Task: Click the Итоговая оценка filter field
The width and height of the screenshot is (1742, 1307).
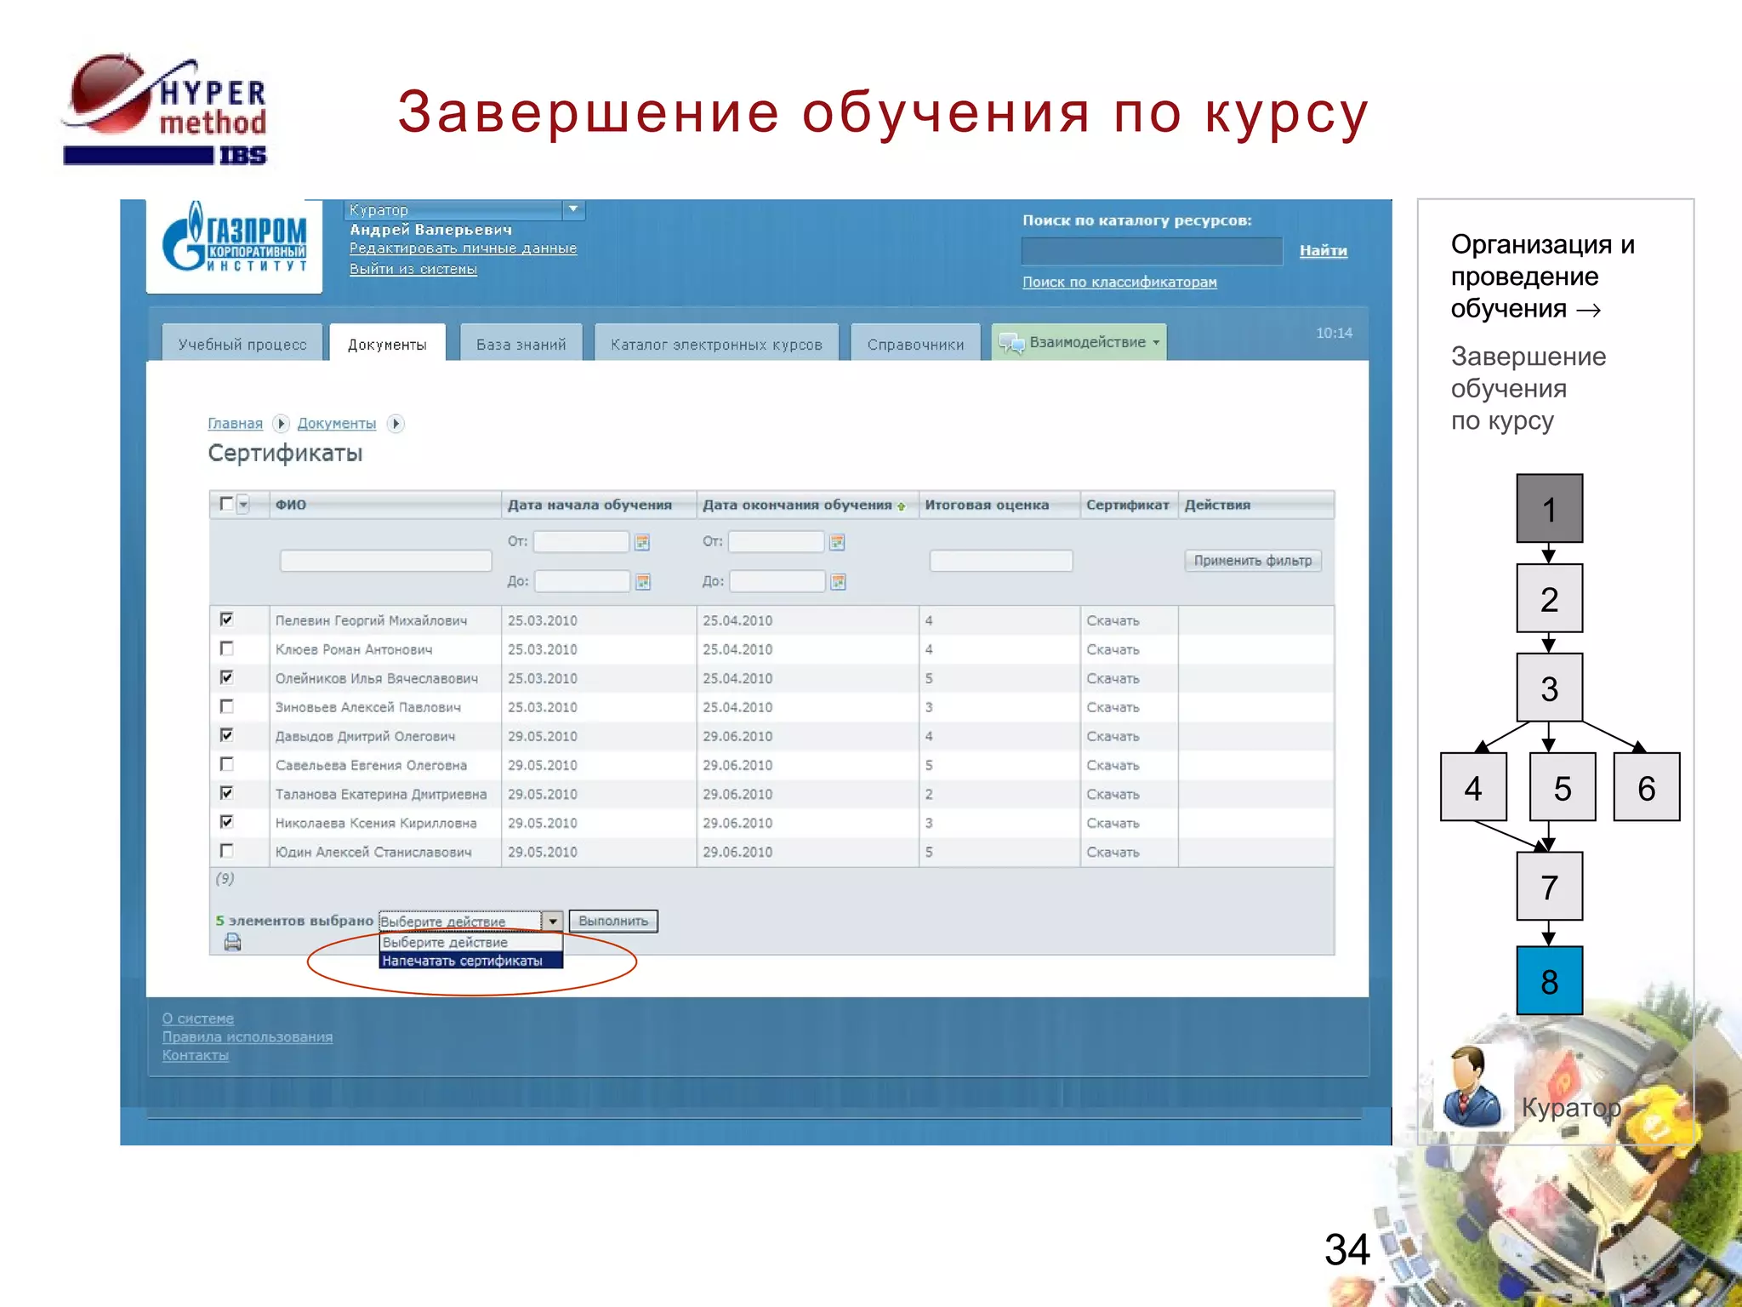Action: [x=1001, y=561]
